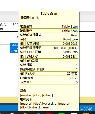
Task: Click the 输出列表 heading in tooltip
Action: pyautogui.click(x=26, y=99)
